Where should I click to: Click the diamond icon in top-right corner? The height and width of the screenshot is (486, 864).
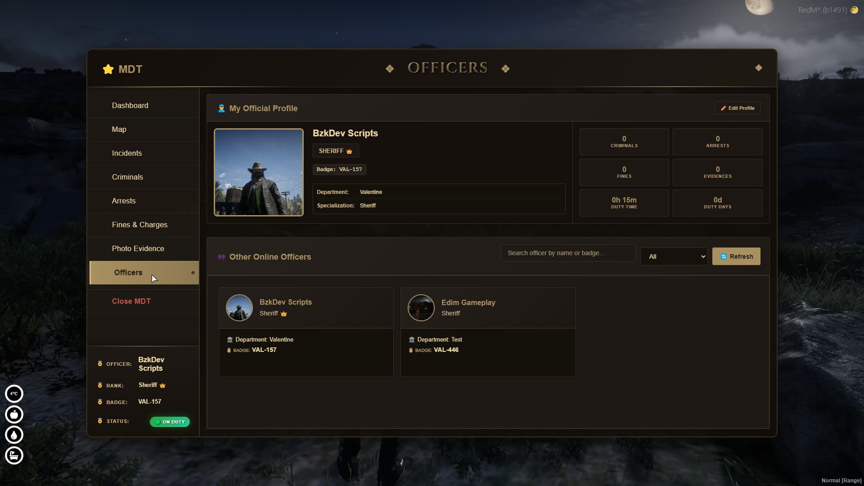click(759, 68)
